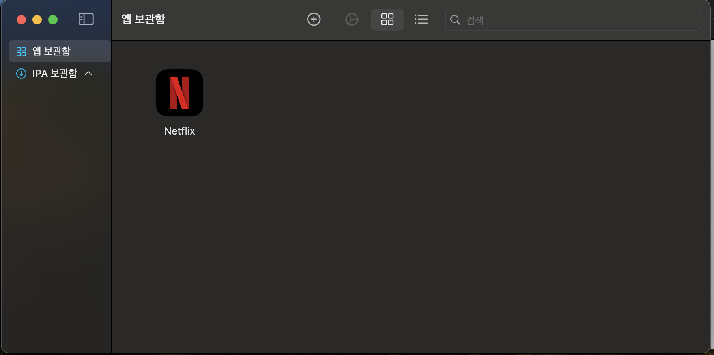This screenshot has height=355, width=714.
Task: Switch to grid view
Action: (387, 19)
